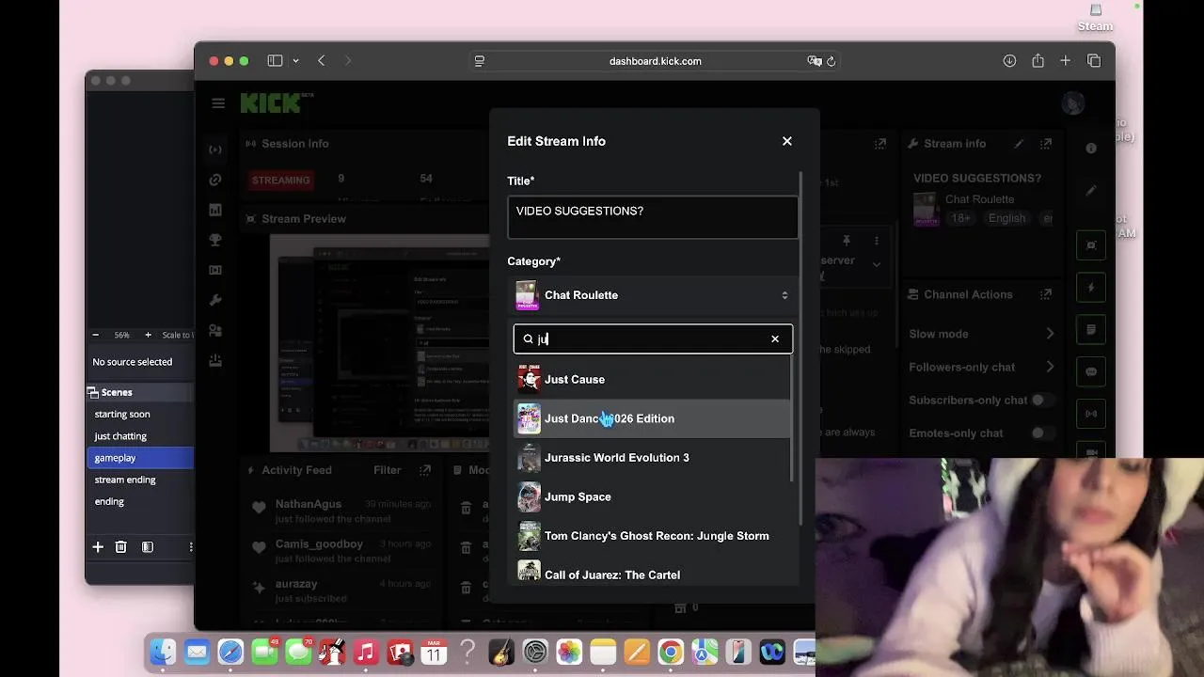
Task: Open the wrench tools sidebar icon
Action: click(215, 300)
